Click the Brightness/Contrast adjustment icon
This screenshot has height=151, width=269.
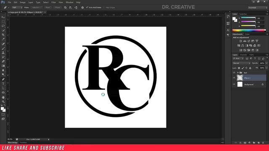click(x=241, y=41)
